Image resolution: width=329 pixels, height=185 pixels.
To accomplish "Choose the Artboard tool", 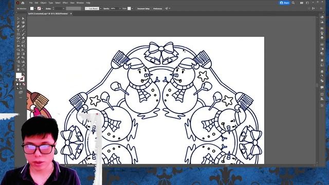I will [19, 66].
